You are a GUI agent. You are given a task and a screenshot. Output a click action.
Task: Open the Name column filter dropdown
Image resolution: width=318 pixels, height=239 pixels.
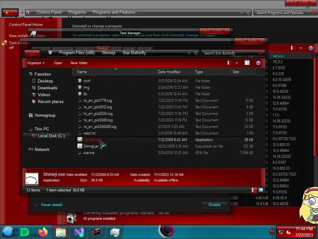[x=153, y=72]
